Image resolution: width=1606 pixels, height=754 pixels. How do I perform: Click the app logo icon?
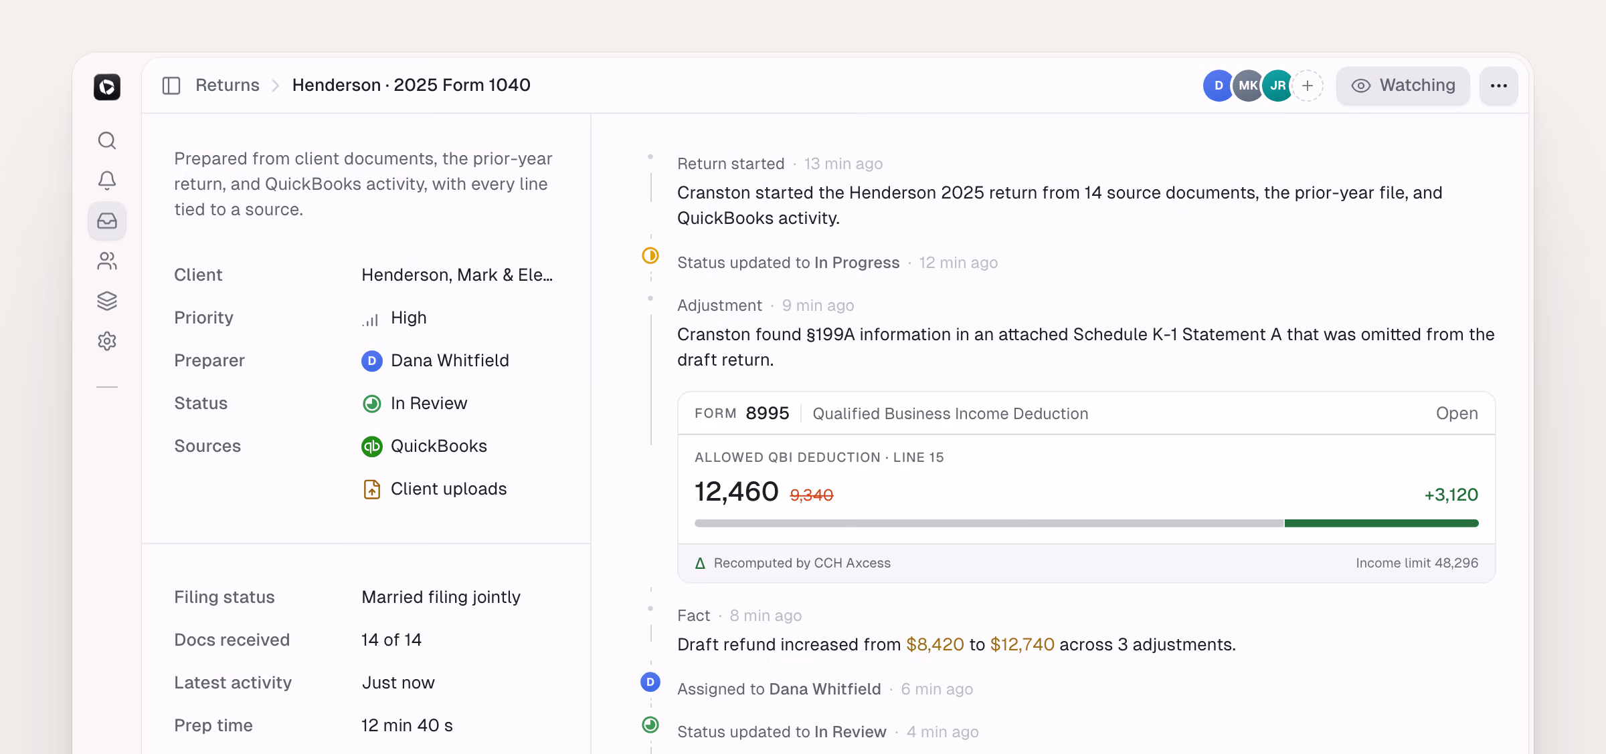(107, 87)
